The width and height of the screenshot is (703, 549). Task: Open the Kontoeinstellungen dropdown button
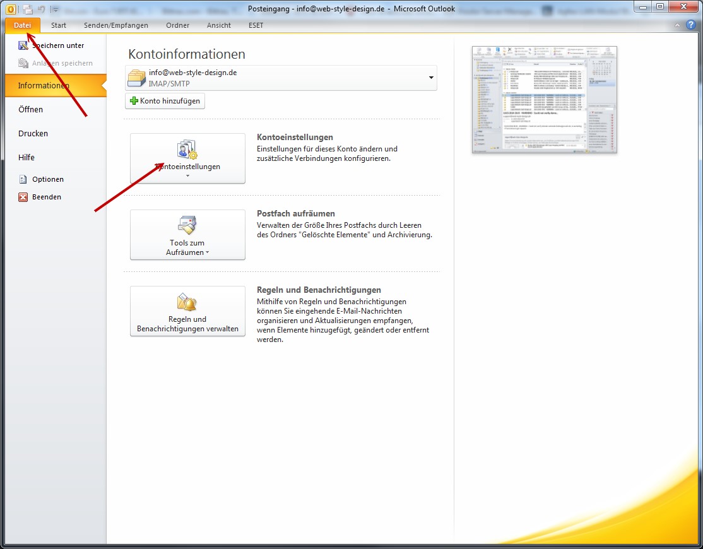tap(187, 158)
